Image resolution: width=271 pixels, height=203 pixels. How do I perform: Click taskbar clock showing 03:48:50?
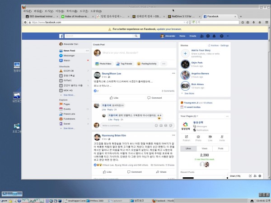coord(263,201)
